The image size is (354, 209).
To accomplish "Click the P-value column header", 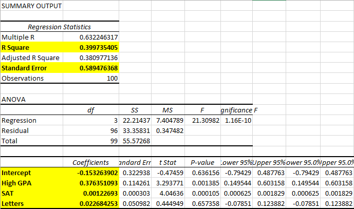I will pyautogui.click(x=202, y=162).
